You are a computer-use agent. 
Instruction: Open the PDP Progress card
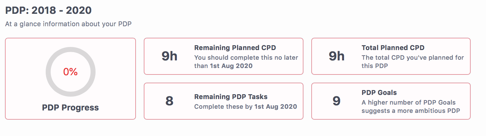pos(70,79)
